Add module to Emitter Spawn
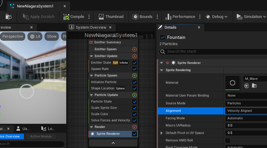The image size is (267, 148). [x=135, y=49]
